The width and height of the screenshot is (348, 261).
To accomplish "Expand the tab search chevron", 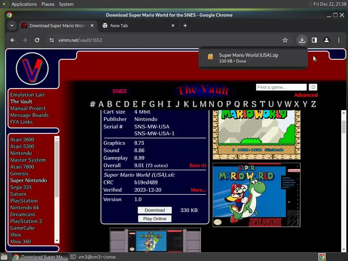I will (x=12, y=25).
